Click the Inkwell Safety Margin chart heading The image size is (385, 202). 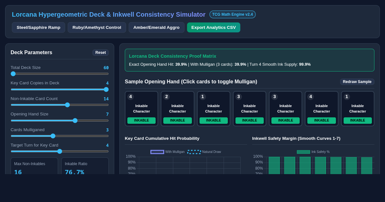click(296, 139)
